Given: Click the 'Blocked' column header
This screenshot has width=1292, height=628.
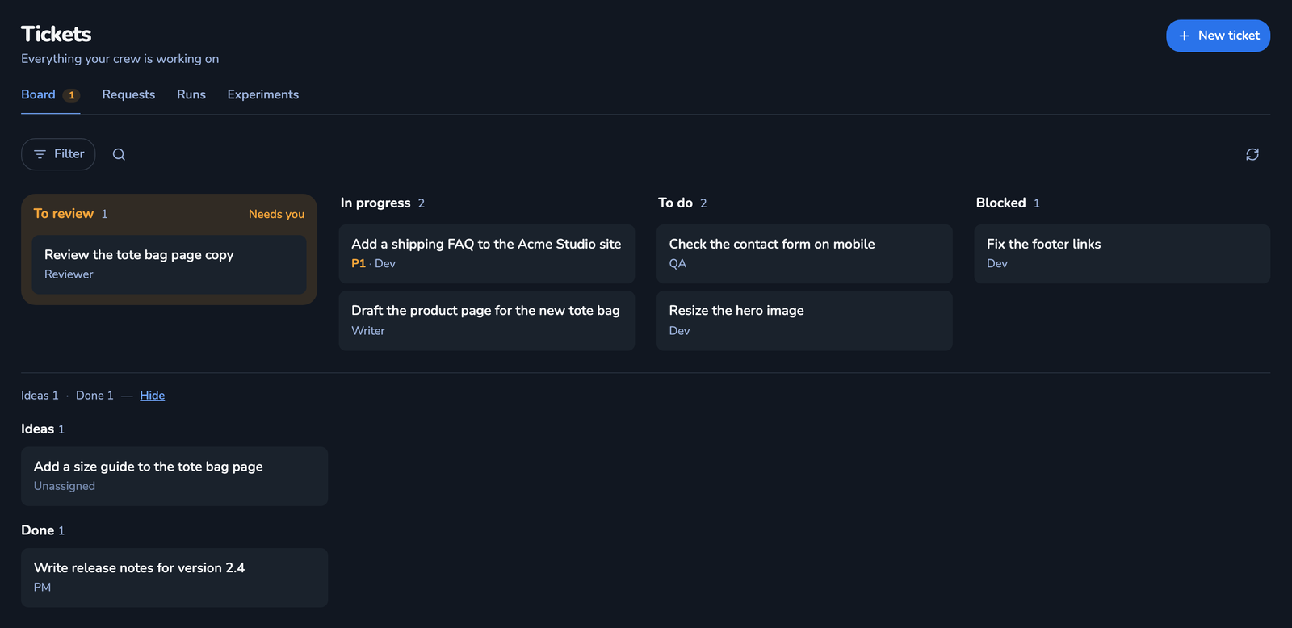Looking at the screenshot, I should (x=1000, y=203).
